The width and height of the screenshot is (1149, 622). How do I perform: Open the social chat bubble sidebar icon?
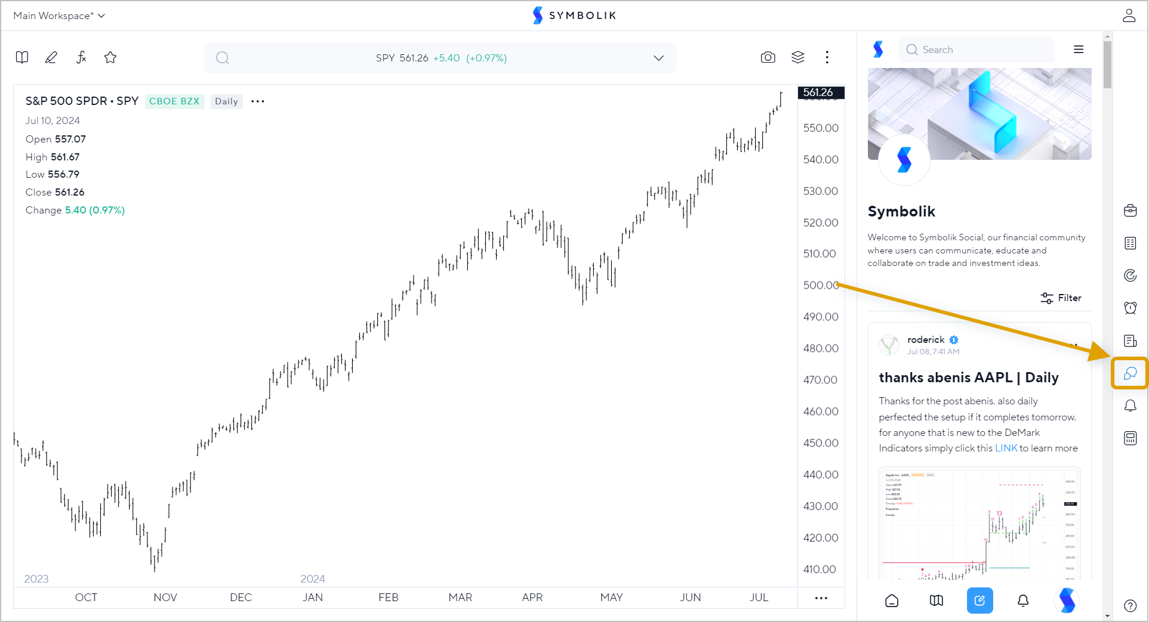(1130, 373)
